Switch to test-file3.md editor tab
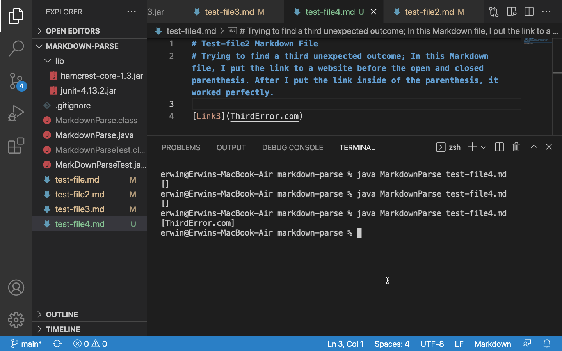The height and width of the screenshot is (351, 562). (233, 12)
